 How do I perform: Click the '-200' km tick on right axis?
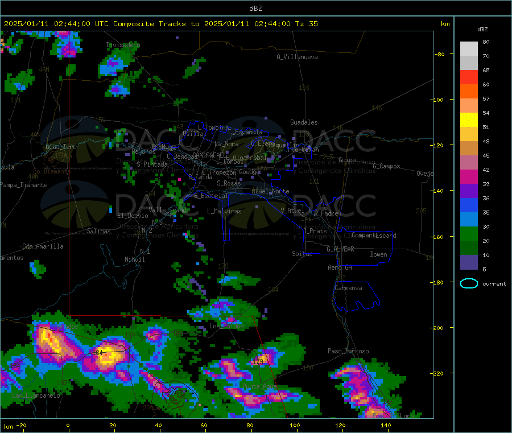(438, 328)
